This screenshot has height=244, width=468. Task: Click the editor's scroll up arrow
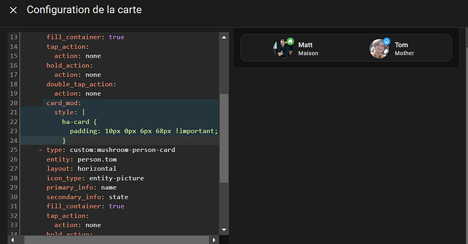click(x=224, y=37)
